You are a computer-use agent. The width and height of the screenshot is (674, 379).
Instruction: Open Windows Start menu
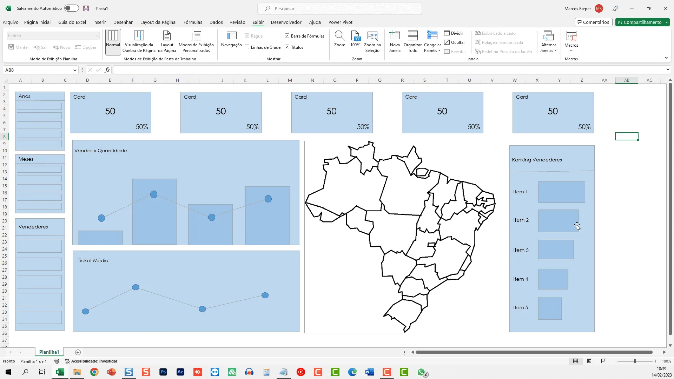pyautogui.click(x=8, y=372)
